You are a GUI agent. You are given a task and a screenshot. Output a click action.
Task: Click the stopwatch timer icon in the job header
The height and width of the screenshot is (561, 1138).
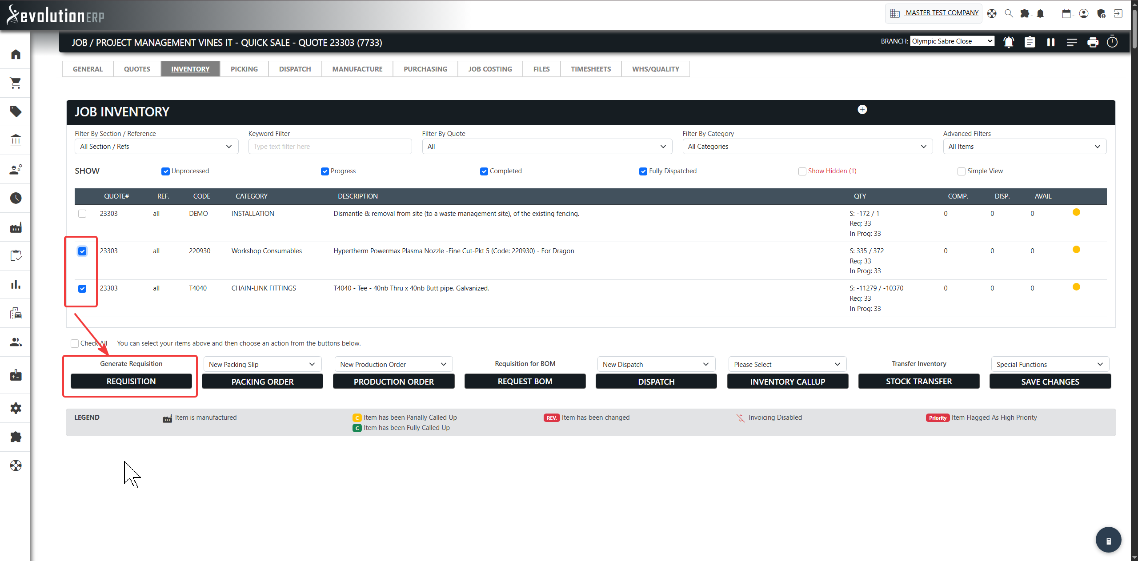pos(1112,41)
